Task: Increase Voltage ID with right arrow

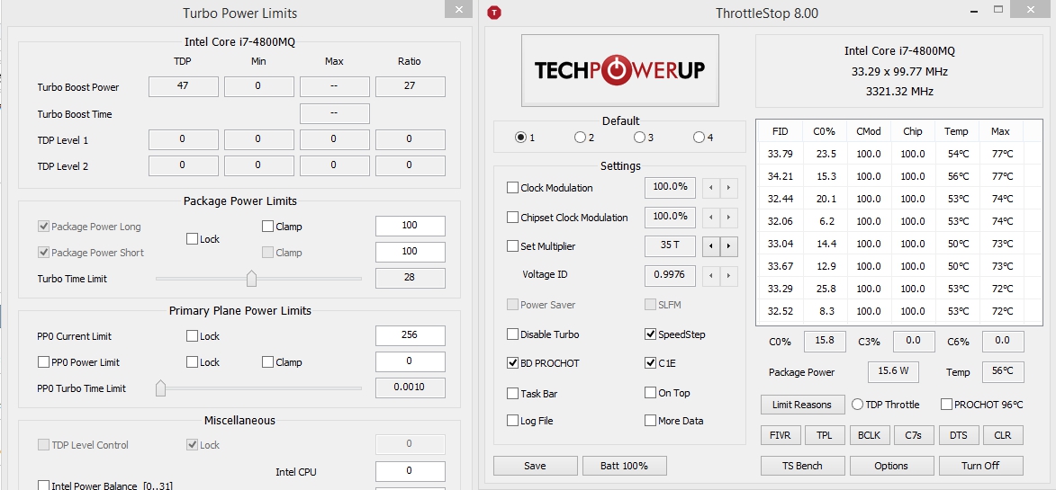Action: point(728,276)
